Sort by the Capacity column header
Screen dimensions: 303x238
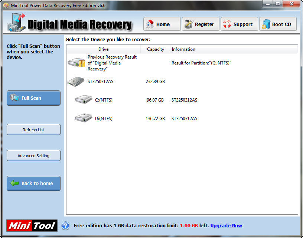(155, 49)
